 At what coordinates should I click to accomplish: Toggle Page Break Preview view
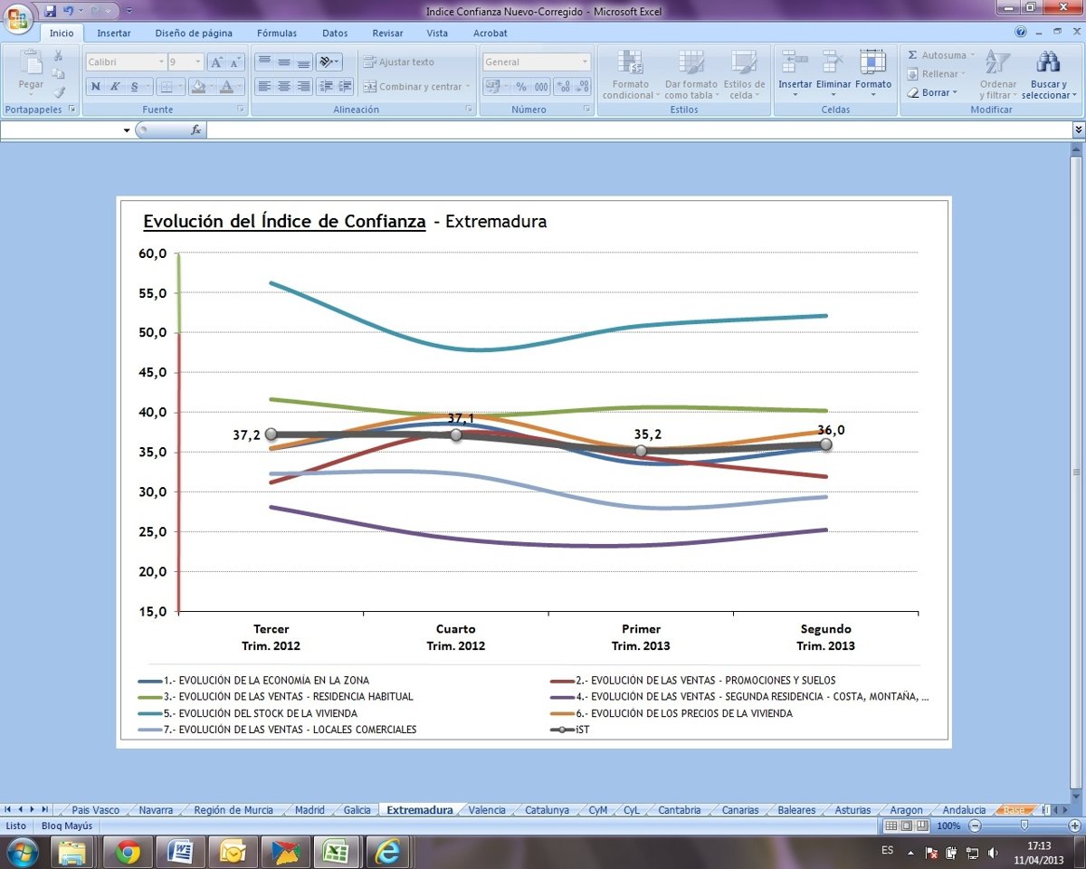click(x=920, y=826)
